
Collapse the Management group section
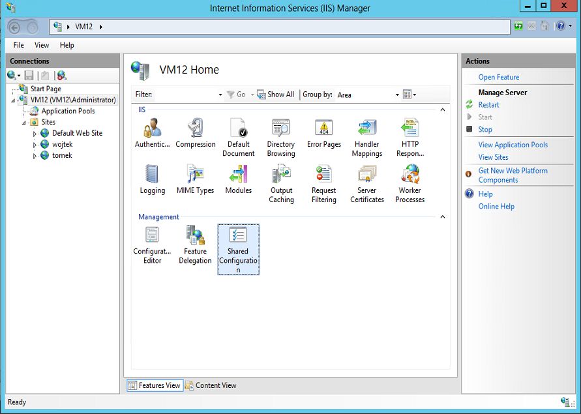click(442, 217)
